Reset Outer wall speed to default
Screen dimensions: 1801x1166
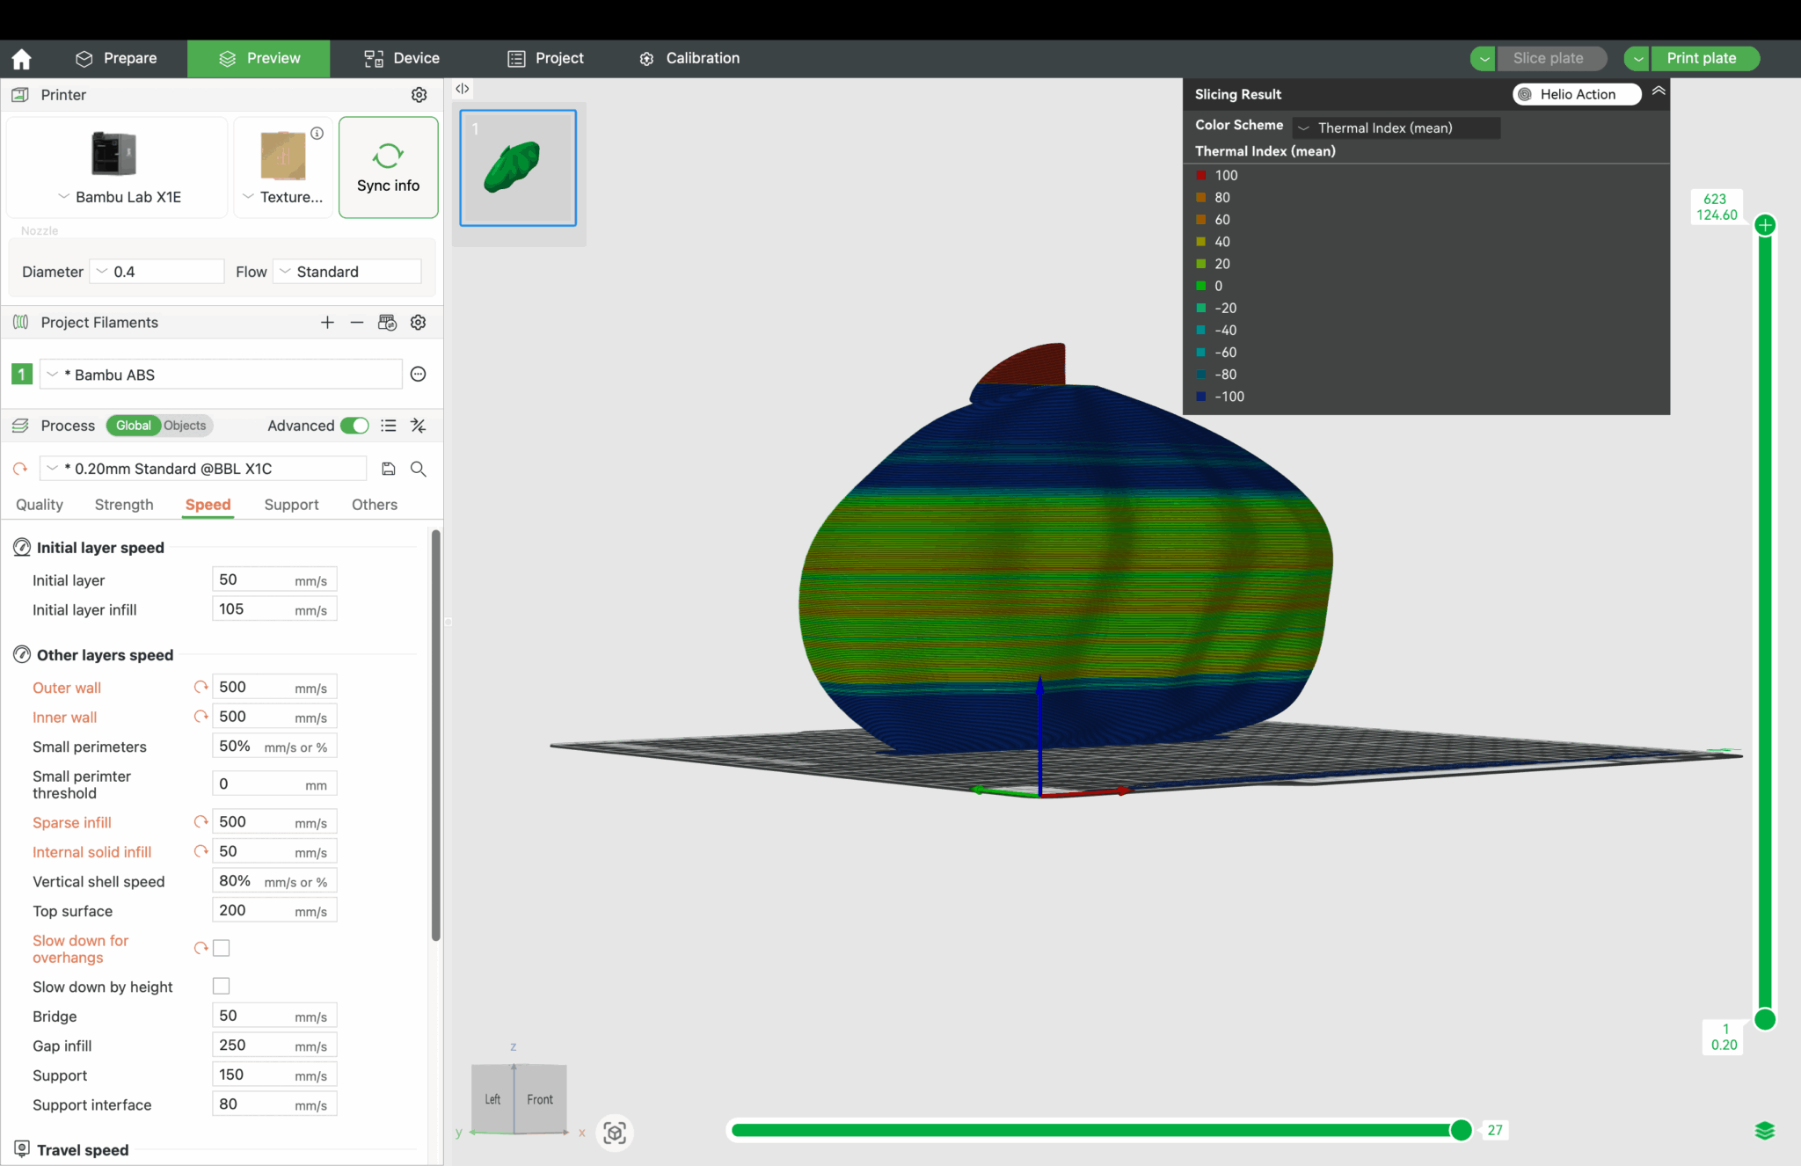click(200, 687)
